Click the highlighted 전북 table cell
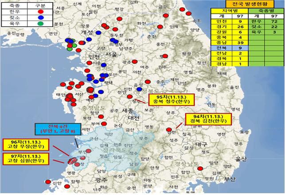 pos(222,48)
